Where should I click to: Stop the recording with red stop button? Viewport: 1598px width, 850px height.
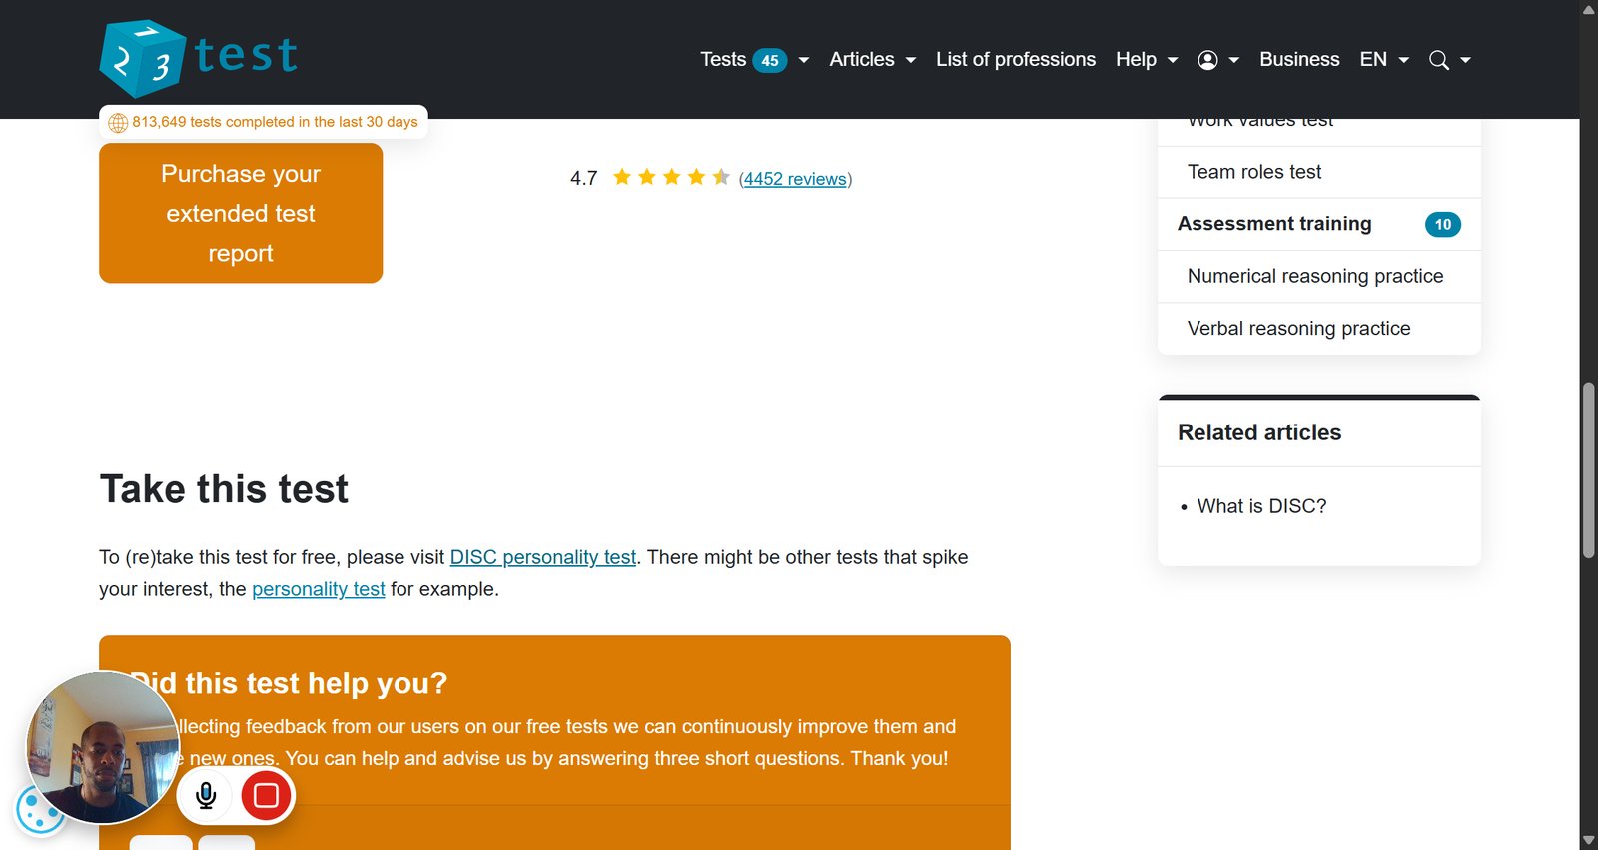pos(266,795)
